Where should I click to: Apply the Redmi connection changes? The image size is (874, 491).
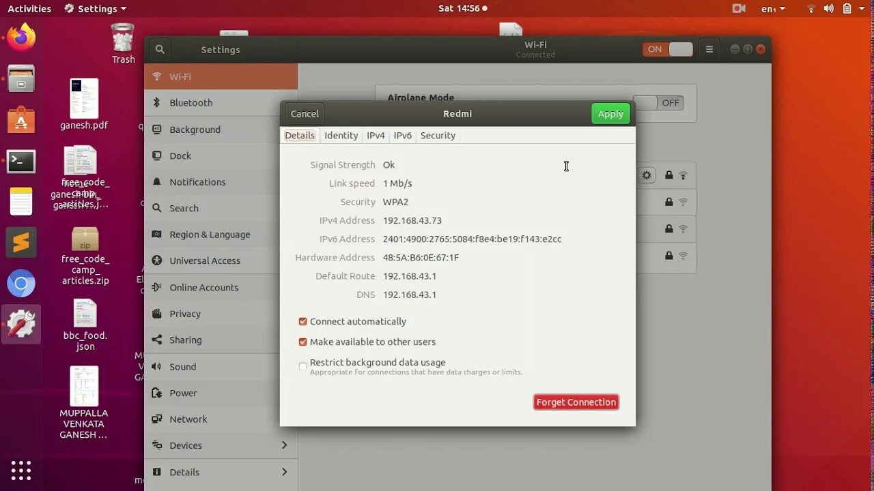click(x=610, y=114)
